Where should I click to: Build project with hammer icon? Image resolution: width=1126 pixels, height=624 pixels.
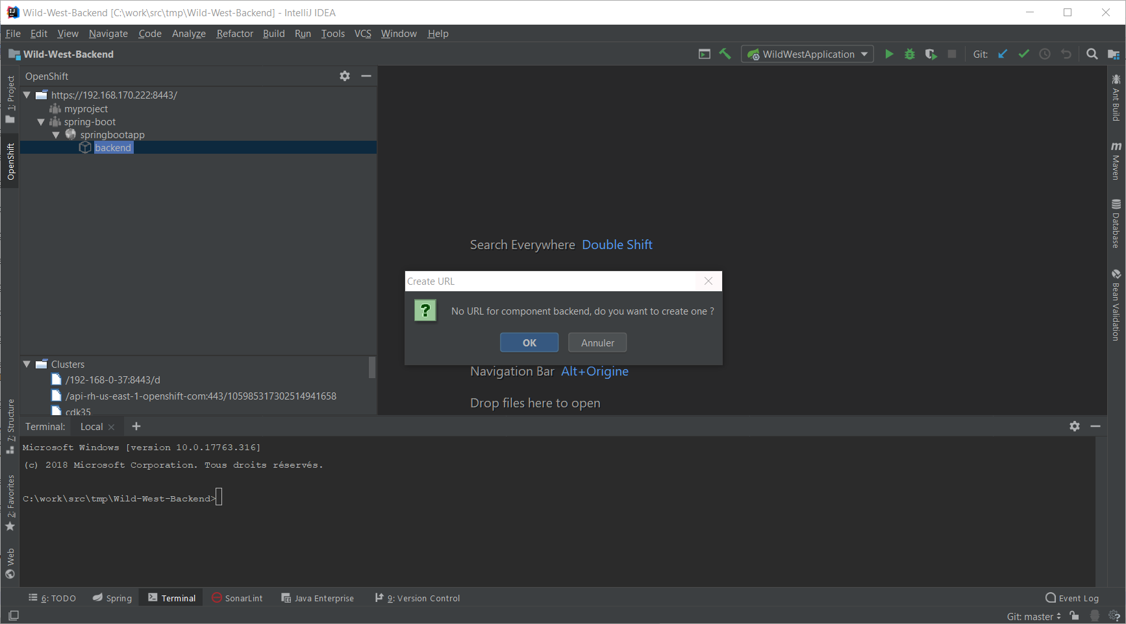click(725, 54)
